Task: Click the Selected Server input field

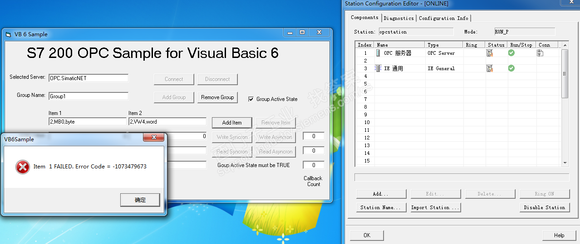Action: pos(88,78)
